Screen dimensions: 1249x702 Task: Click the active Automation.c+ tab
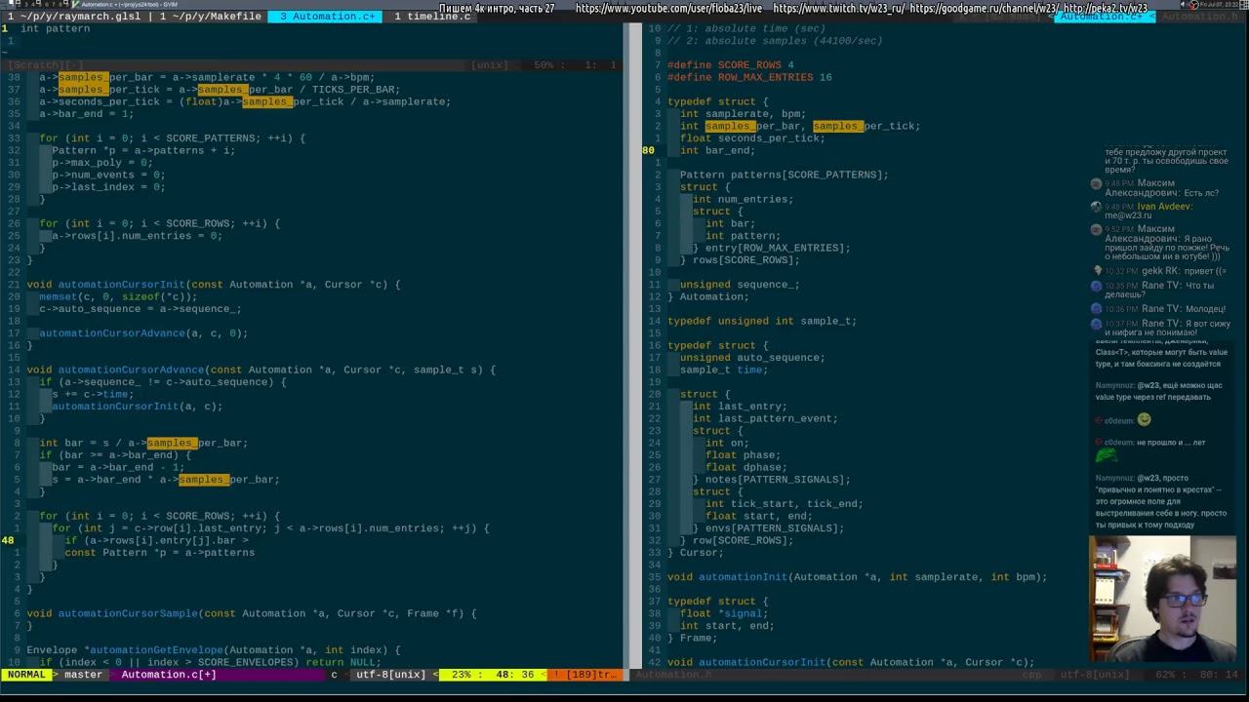pos(327,17)
